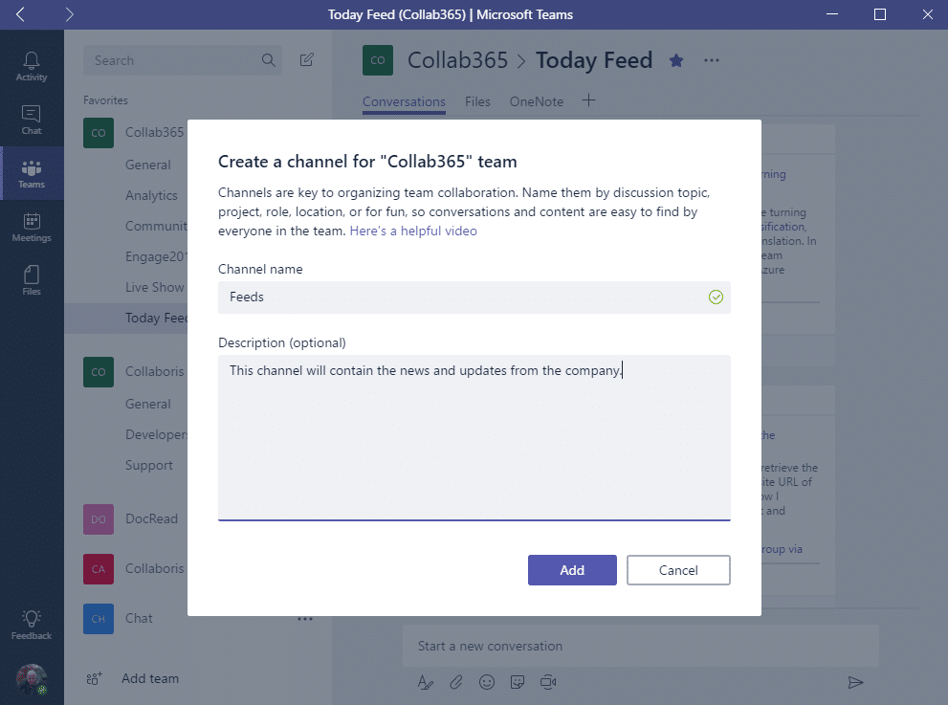The image size is (948, 705).
Task: Click the video meet now icon
Action: click(548, 682)
